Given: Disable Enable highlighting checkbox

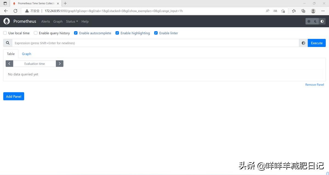Looking at the screenshot, I should pos(117,33).
